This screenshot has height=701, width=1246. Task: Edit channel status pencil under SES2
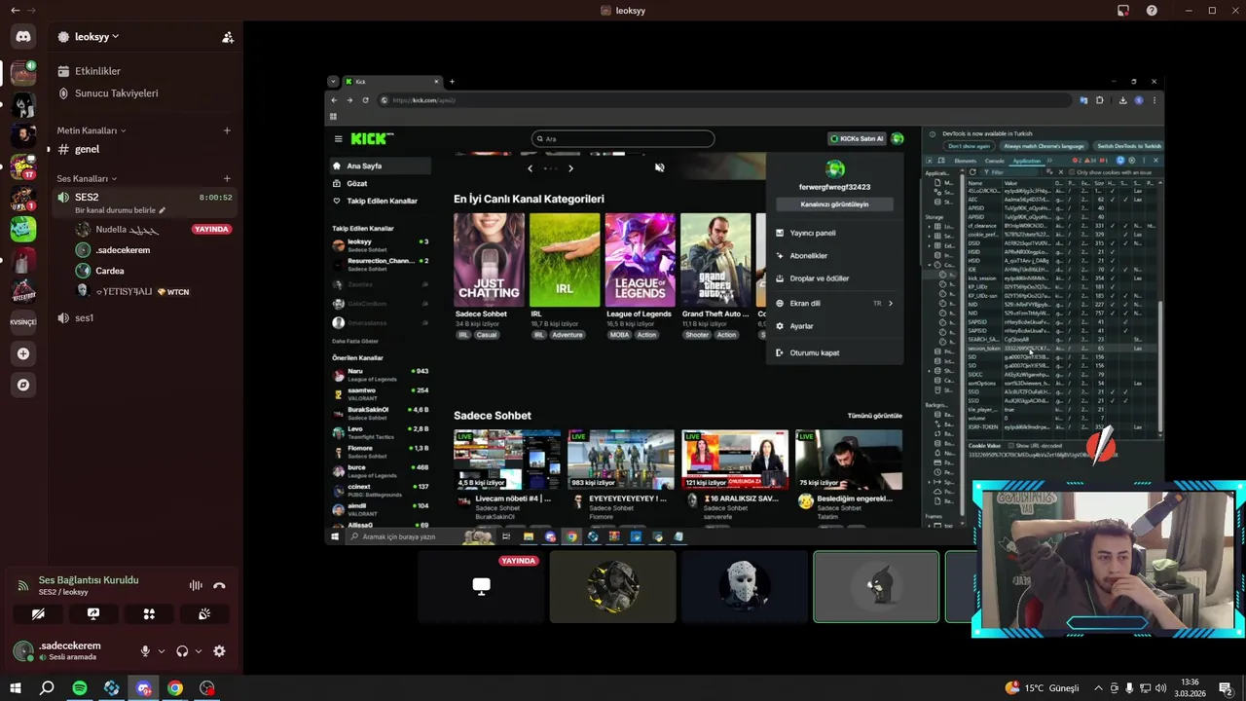coord(163,210)
